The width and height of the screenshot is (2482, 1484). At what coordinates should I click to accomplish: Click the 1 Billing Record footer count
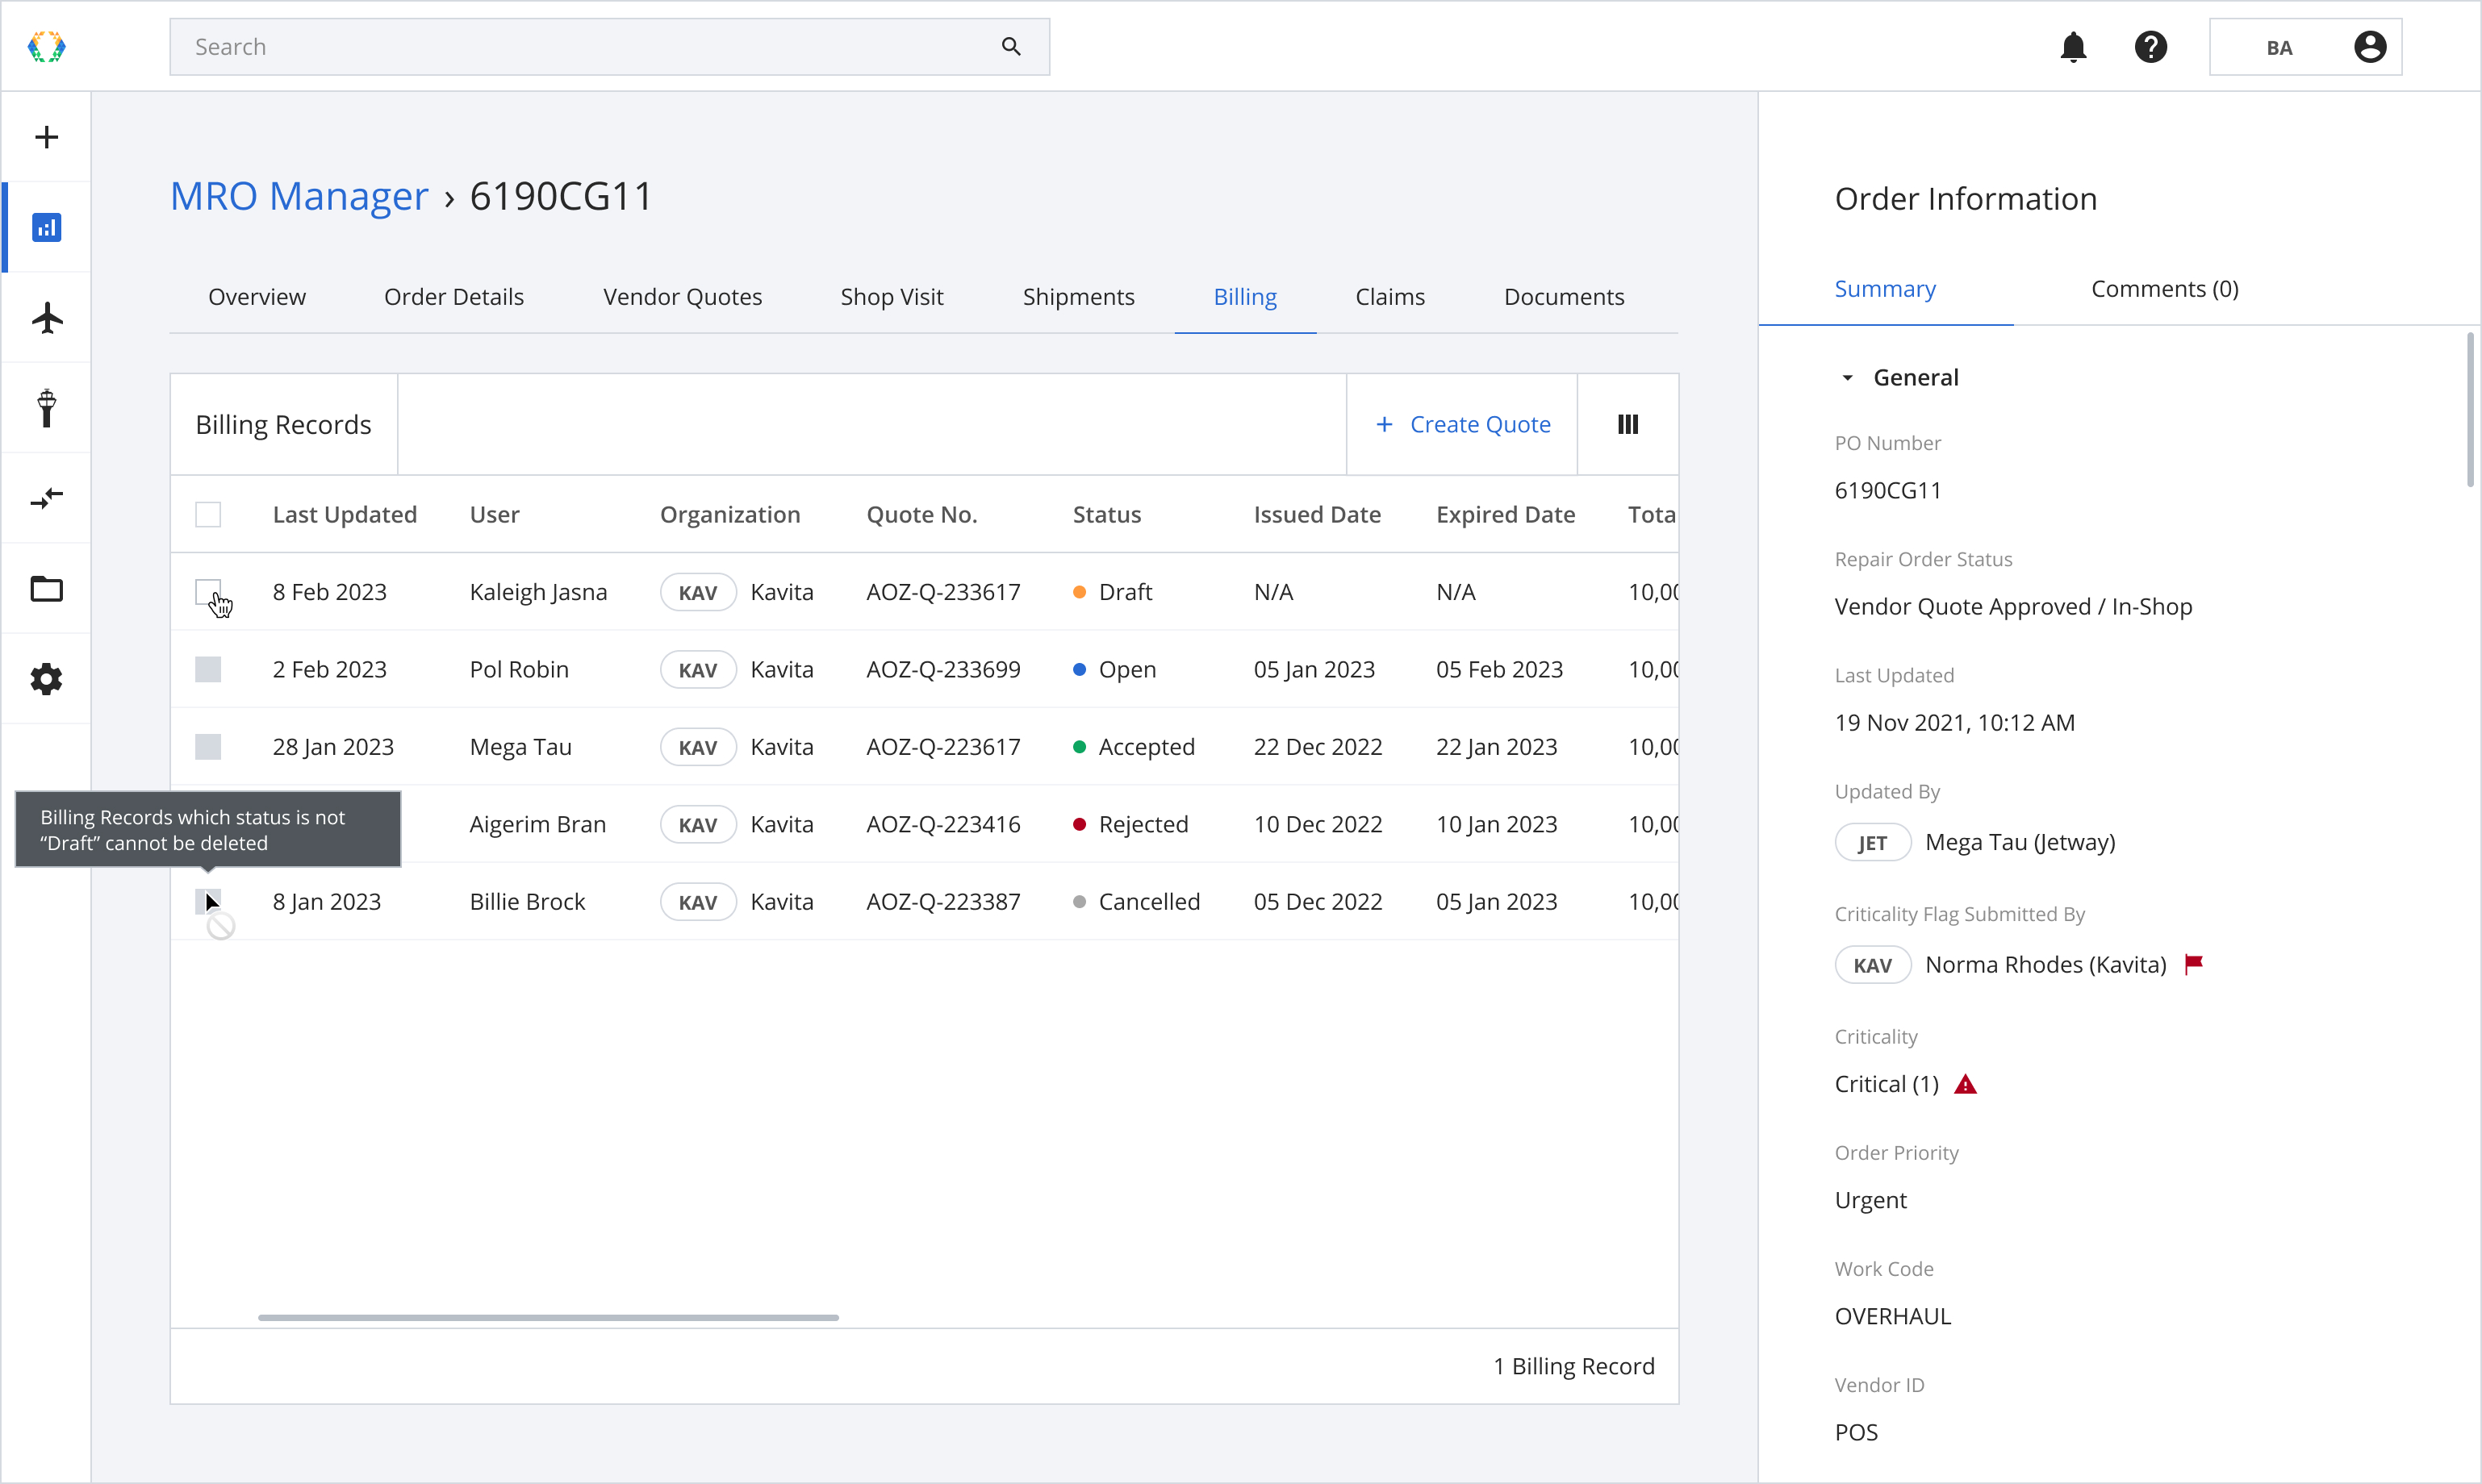[x=1573, y=1366]
